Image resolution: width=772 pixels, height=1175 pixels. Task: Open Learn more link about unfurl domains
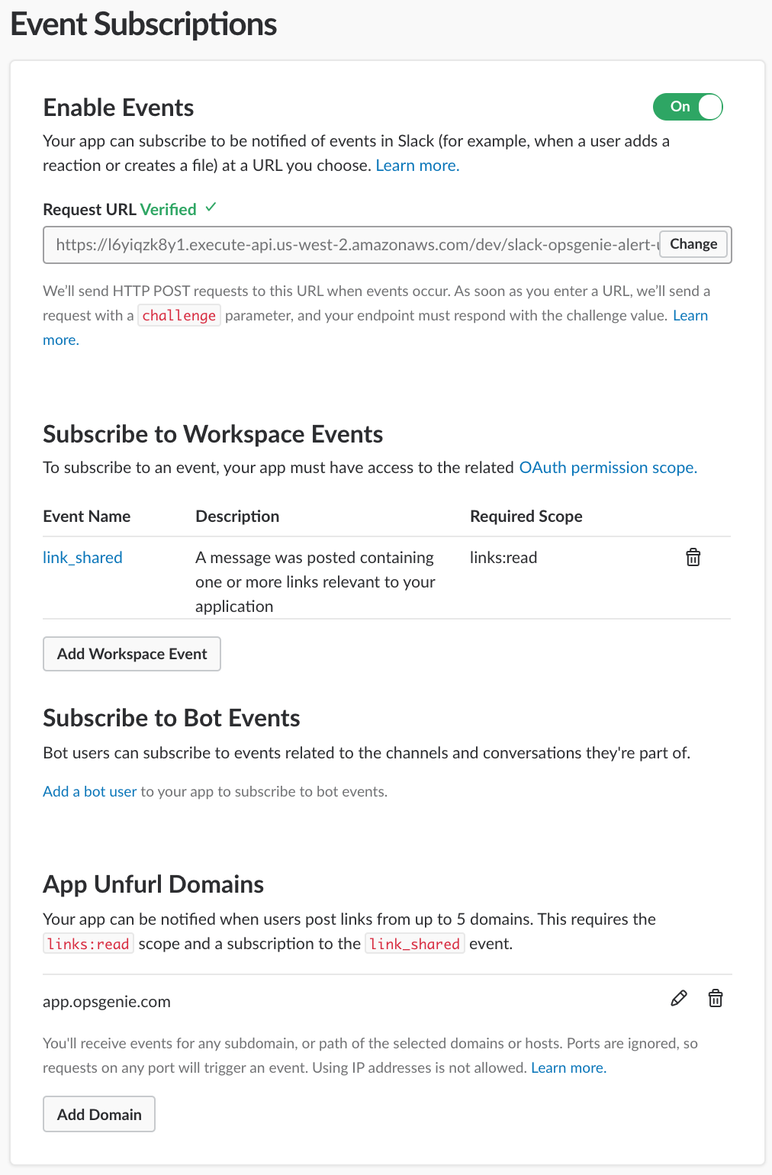[568, 1067]
